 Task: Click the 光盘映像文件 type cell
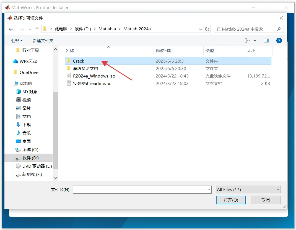218,76
